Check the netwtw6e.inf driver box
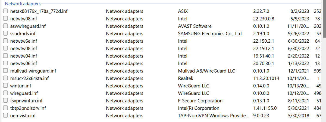The width and height of the screenshot is (326, 122). click(x=5, y=41)
